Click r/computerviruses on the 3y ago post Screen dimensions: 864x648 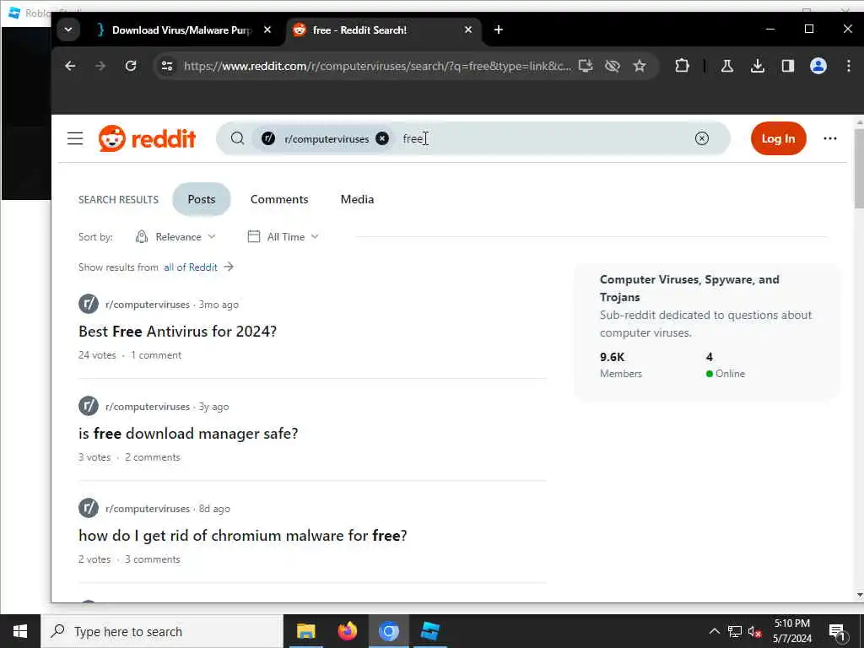(147, 406)
